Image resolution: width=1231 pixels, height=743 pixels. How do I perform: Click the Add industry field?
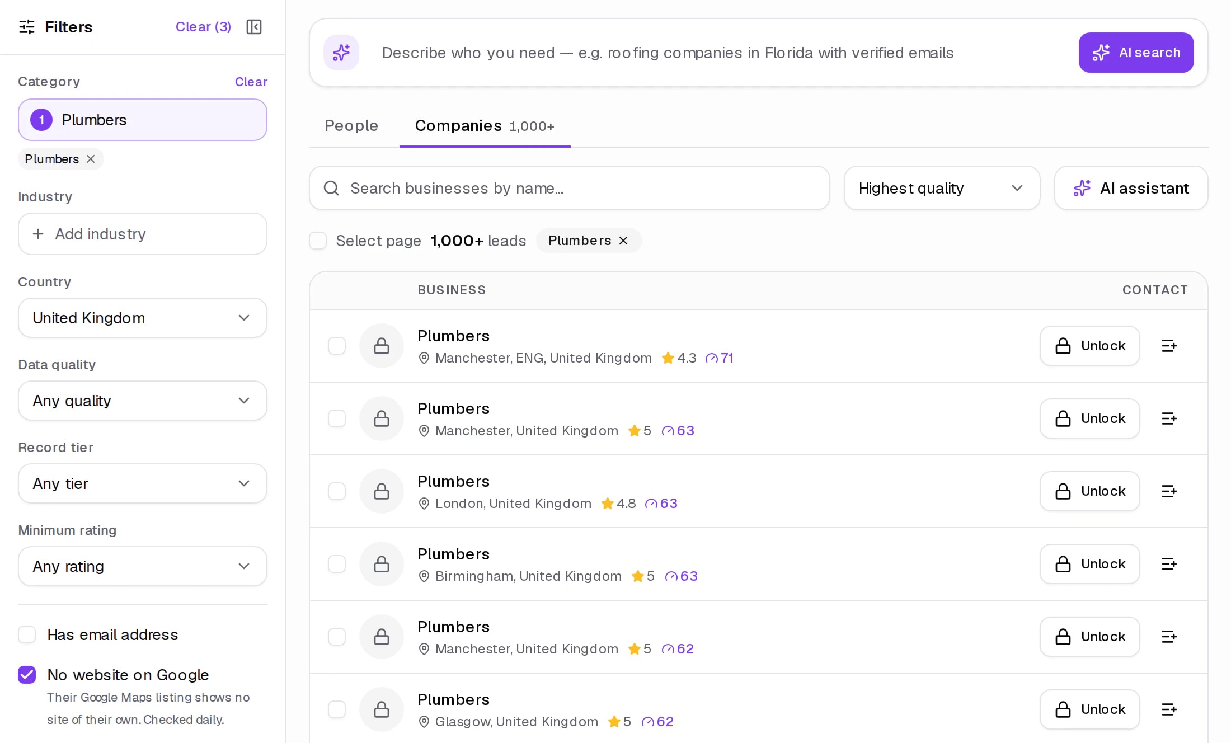143,234
